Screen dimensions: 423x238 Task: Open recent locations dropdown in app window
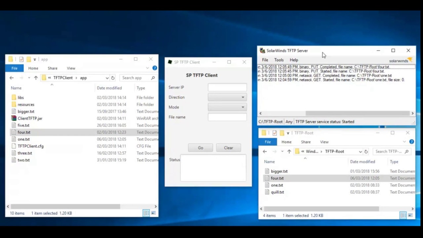pos(29,78)
